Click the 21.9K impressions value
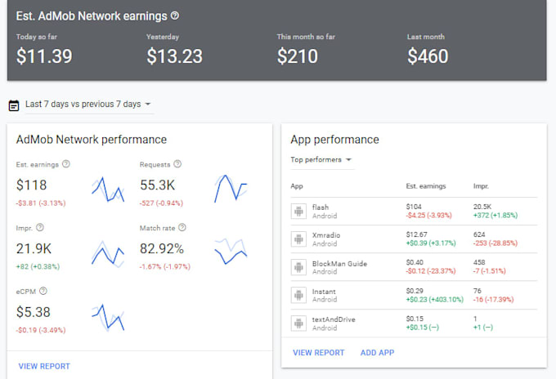 click(34, 248)
